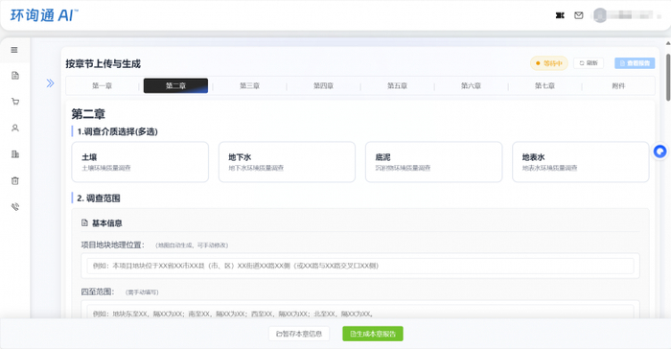
Task: Click the 按章节上传与生成 title
Action: (x=104, y=64)
